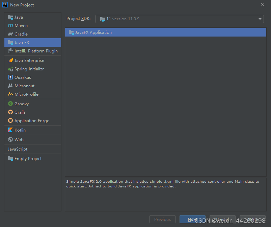271x227 pixels.
Task: Select the Kotlin label
Action: (x=20, y=130)
